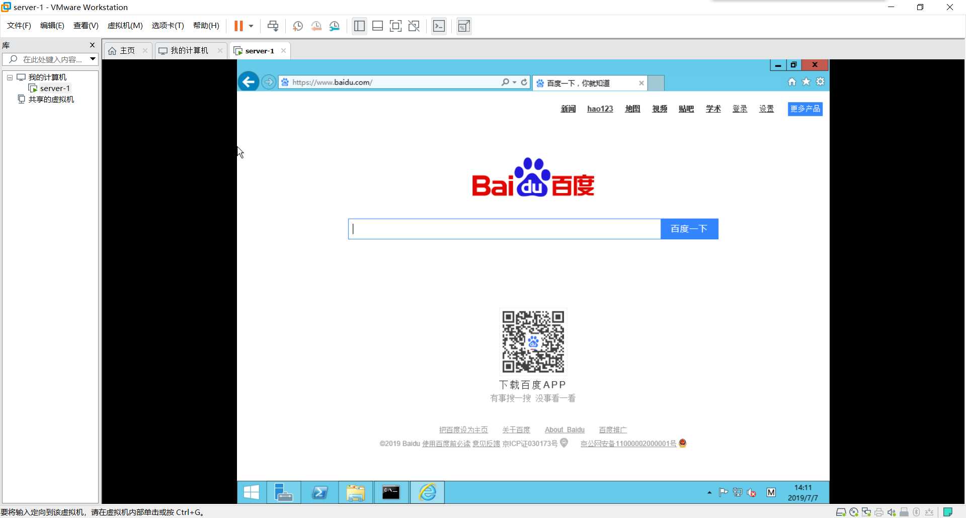966x518 pixels.
Task: Open the 虚拟机(M) menu
Action: coord(125,26)
